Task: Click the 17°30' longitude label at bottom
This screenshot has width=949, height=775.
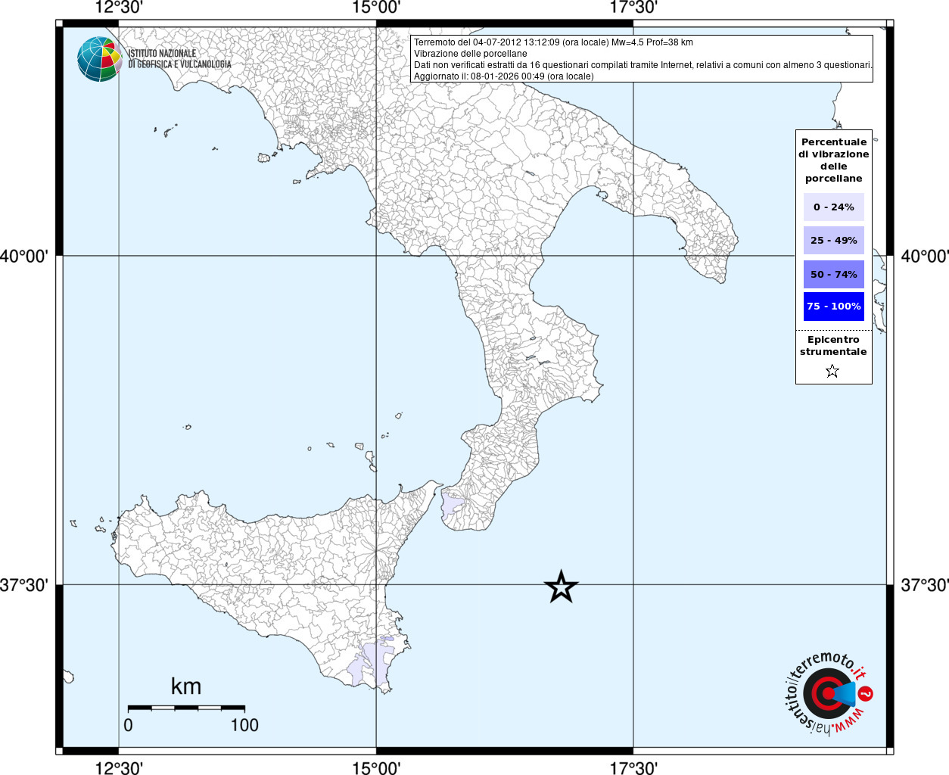Action: coord(633,767)
